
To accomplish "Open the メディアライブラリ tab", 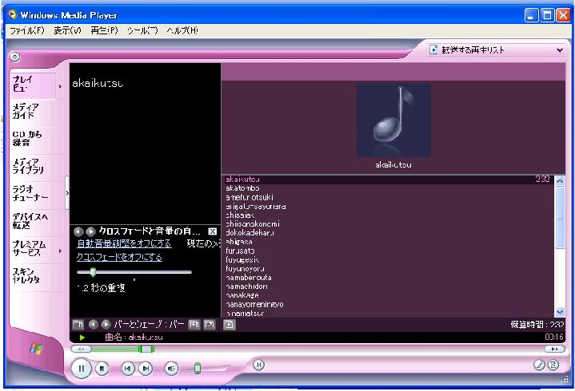I will [36, 166].
